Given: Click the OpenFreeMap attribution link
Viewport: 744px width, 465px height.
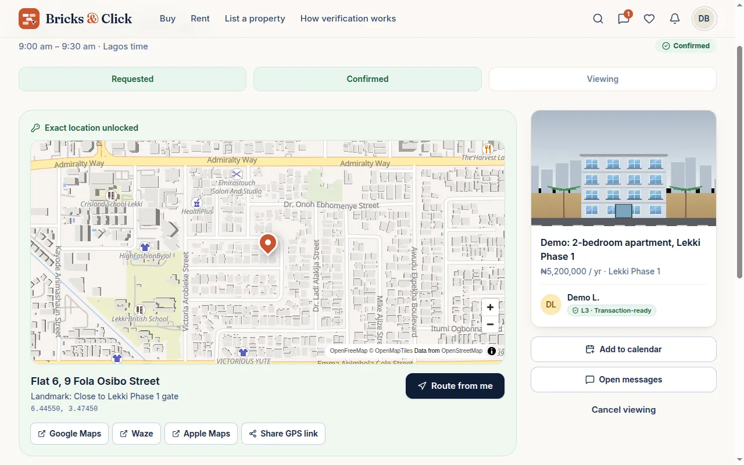Looking at the screenshot, I should pyautogui.click(x=349, y=351).
